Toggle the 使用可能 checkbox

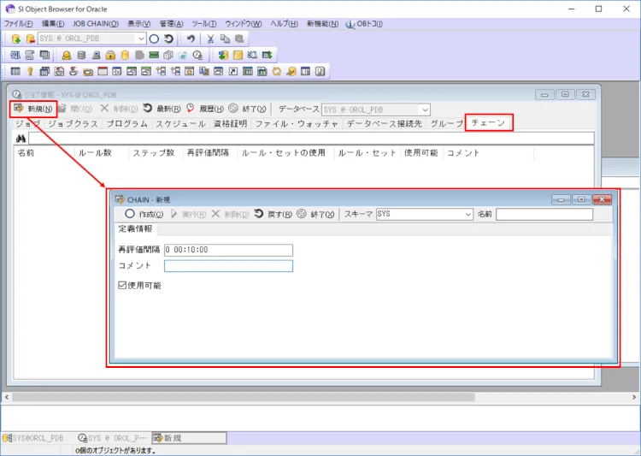click(122, 285)
